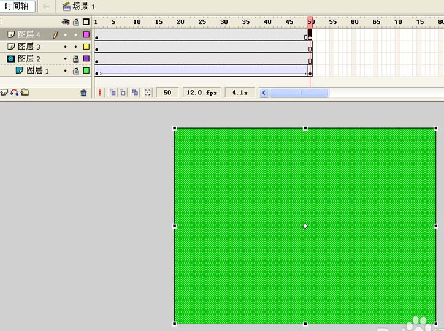Toggle visibility dot of 图层 4
Image resolution: width=444 pixels, height=331 pixels.
click(x=66, y=35)
